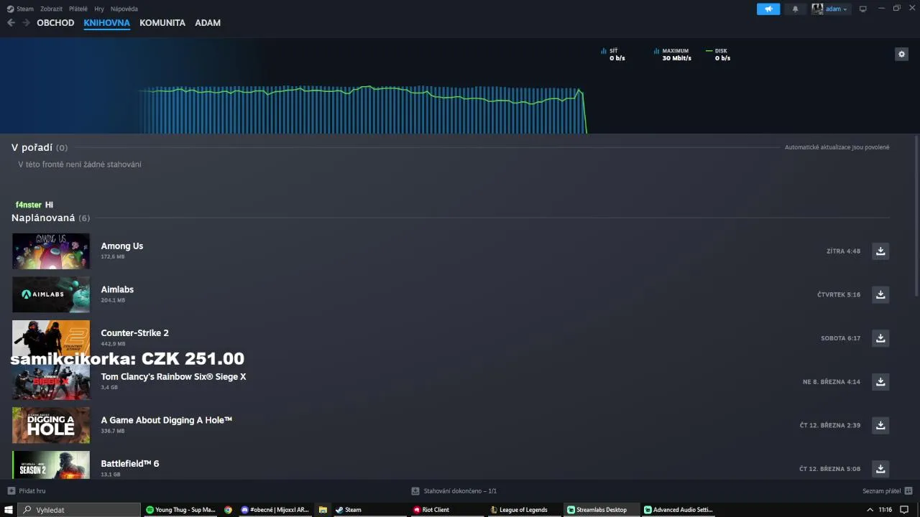Open the Digging A Hole thumbnail
The width and height of the screenshot is (920, 517).
pos(51,425)
